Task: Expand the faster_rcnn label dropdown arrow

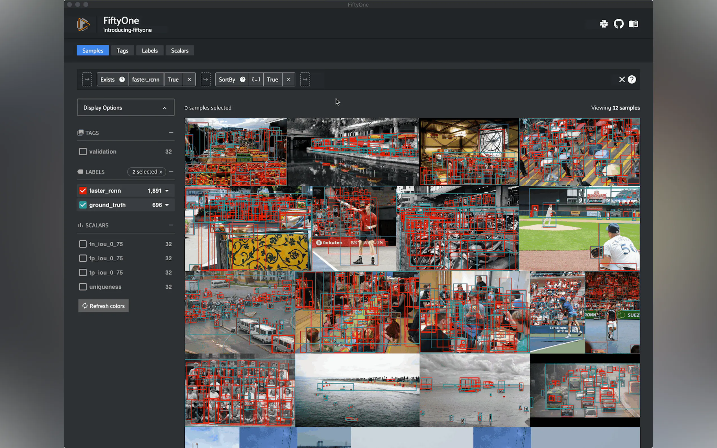Action: tap(167, 190)
